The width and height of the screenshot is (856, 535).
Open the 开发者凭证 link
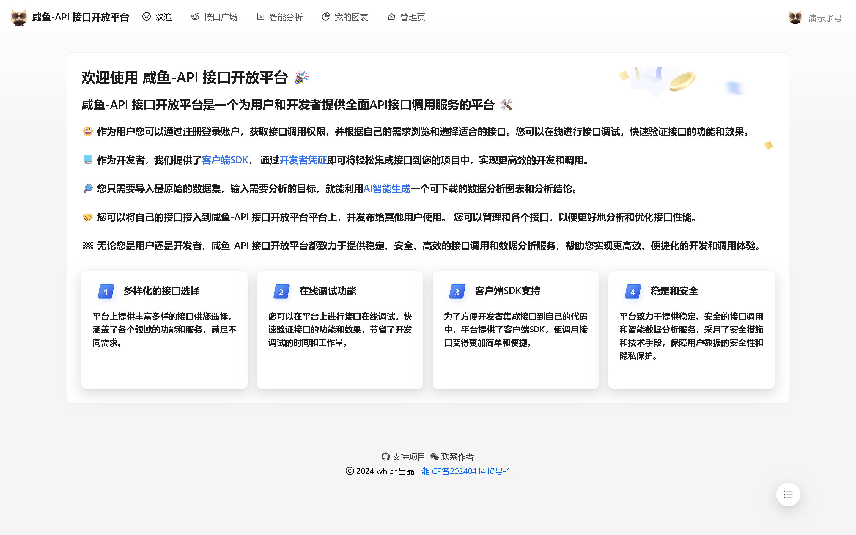(x=303, y=160)
